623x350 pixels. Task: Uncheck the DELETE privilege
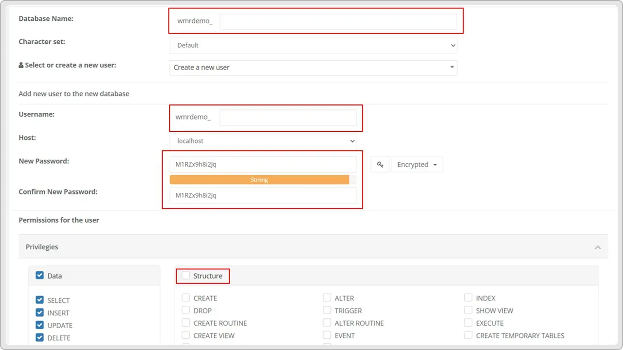(x=40, y=337)
